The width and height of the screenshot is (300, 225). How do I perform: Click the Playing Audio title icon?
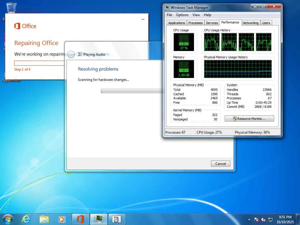(80, 54)
